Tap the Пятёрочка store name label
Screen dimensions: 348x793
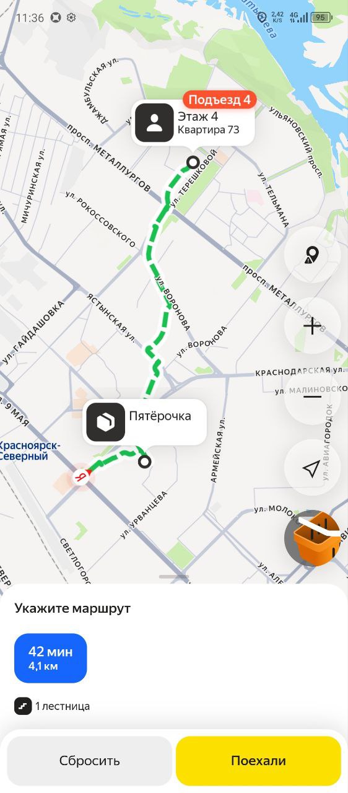(x=160, y=416)
